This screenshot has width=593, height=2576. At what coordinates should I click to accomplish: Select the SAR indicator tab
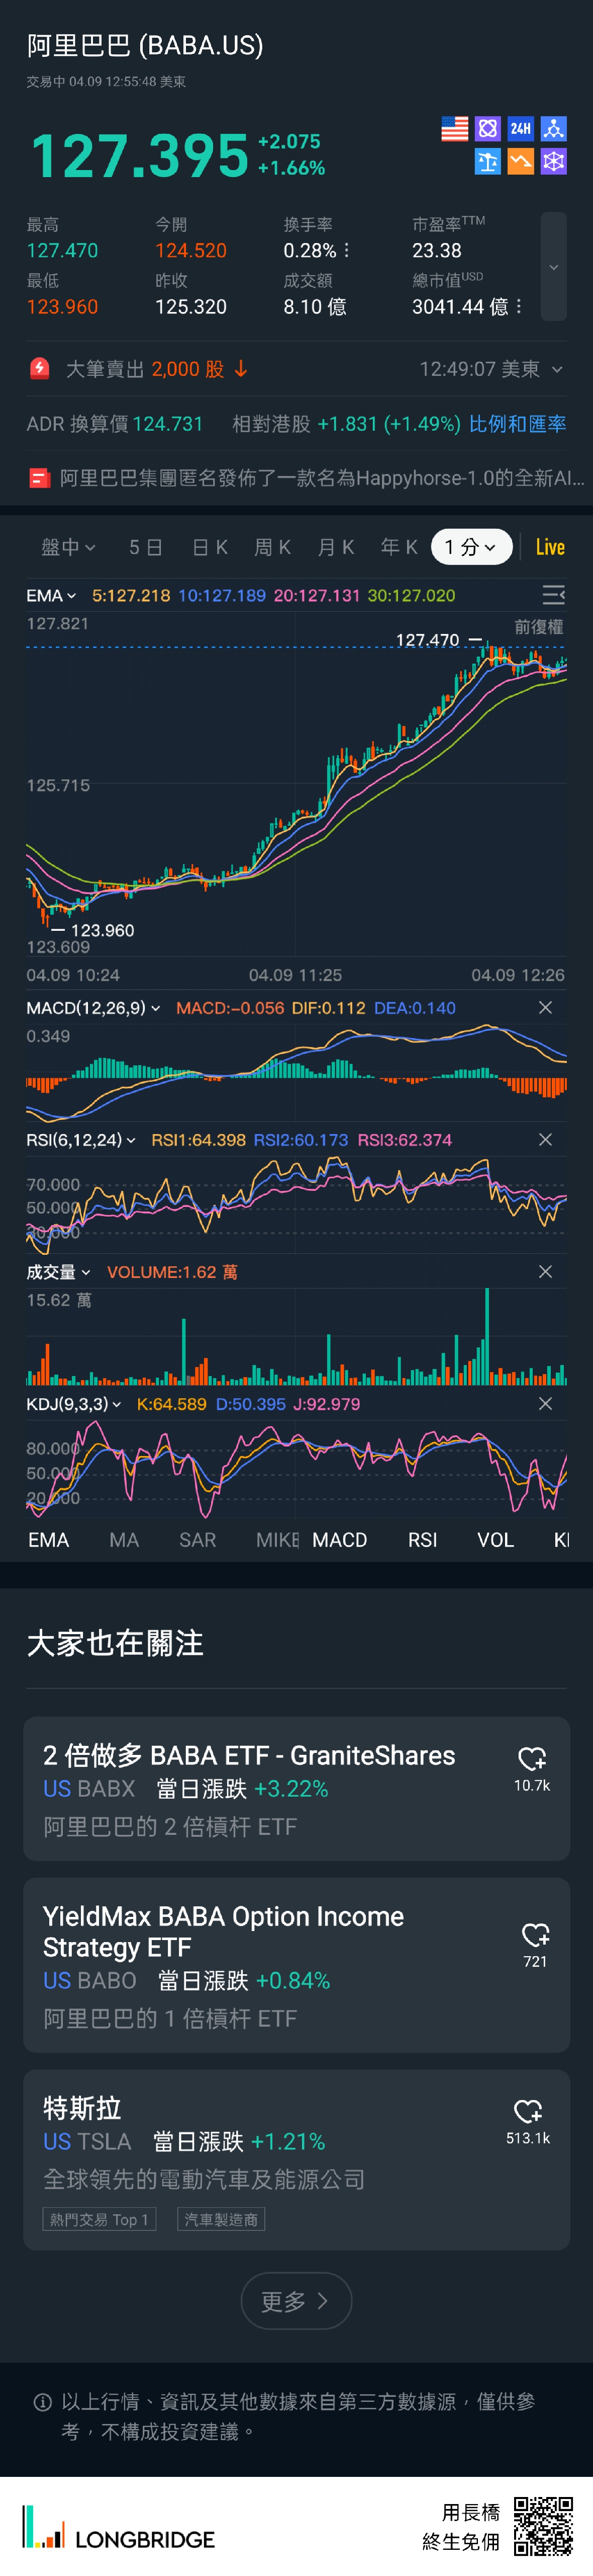coord(197,1540)
